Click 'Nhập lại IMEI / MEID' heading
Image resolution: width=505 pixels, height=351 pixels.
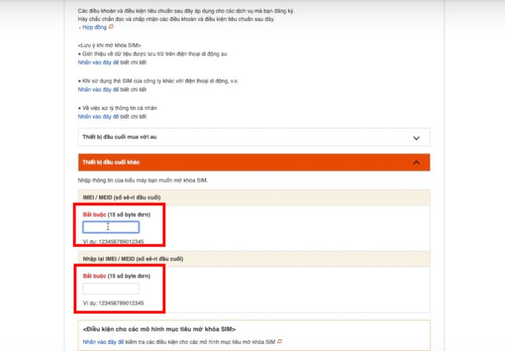point(133,259)
